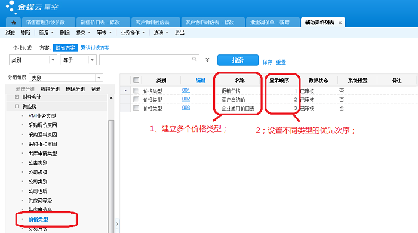Open the 类别 filter field dropdown
This screenshot has height=233, width=418.
pos(53,60)
